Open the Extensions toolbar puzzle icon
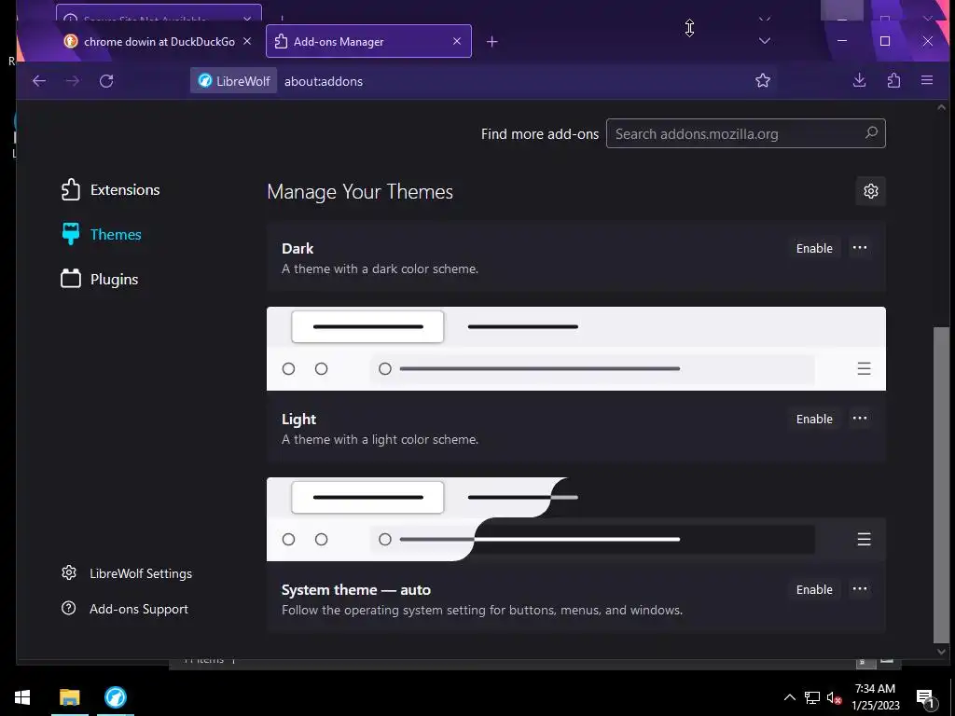 click(893, 80)
